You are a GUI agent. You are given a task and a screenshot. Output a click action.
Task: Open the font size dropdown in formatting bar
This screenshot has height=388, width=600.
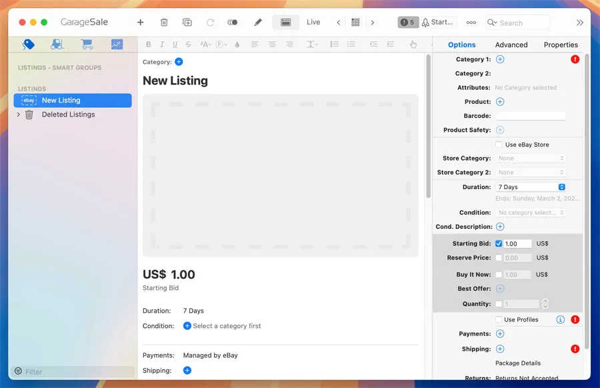[205, 45]
